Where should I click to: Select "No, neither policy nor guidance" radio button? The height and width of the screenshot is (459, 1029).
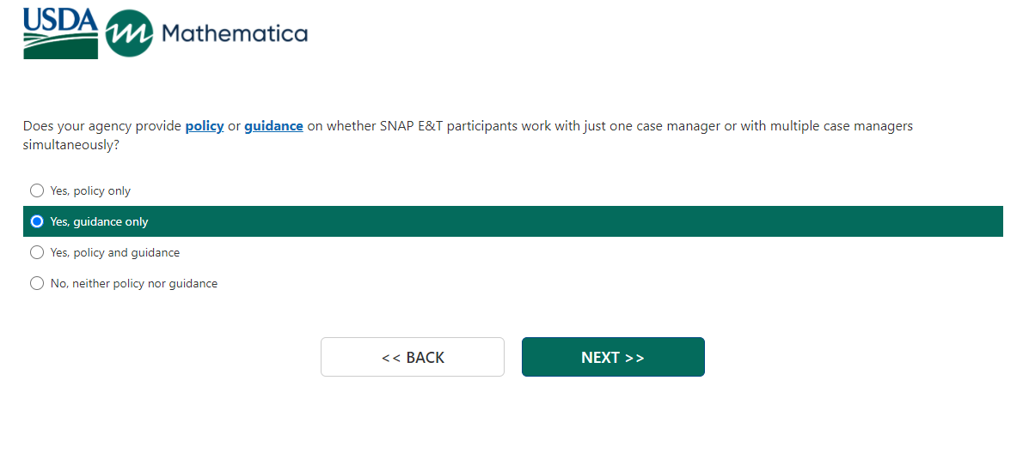click(37, 283)
